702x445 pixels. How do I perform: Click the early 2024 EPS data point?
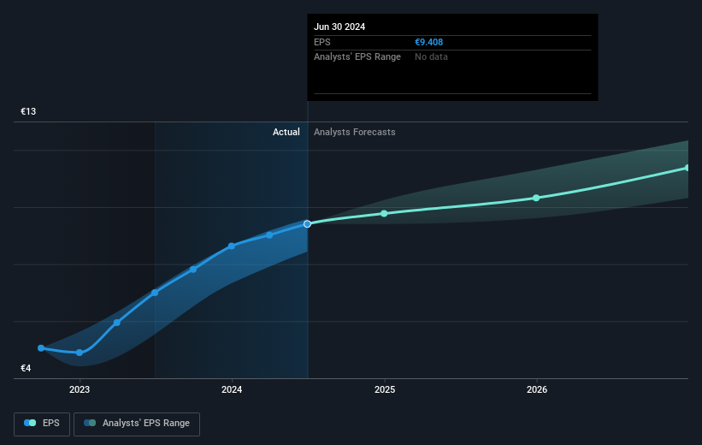click(232, 246)
